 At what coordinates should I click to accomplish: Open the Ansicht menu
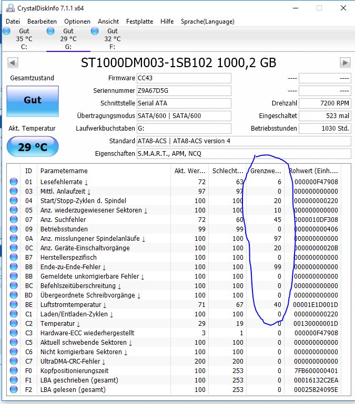108,22
